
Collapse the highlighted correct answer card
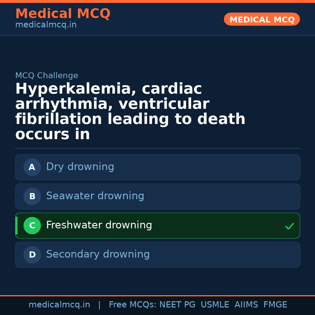pos(157,225)
